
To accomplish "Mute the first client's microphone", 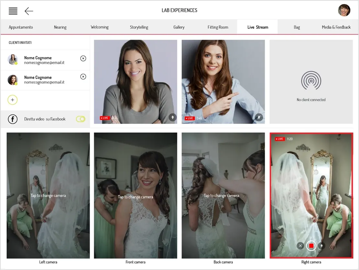I will click(x=173, y=117).
